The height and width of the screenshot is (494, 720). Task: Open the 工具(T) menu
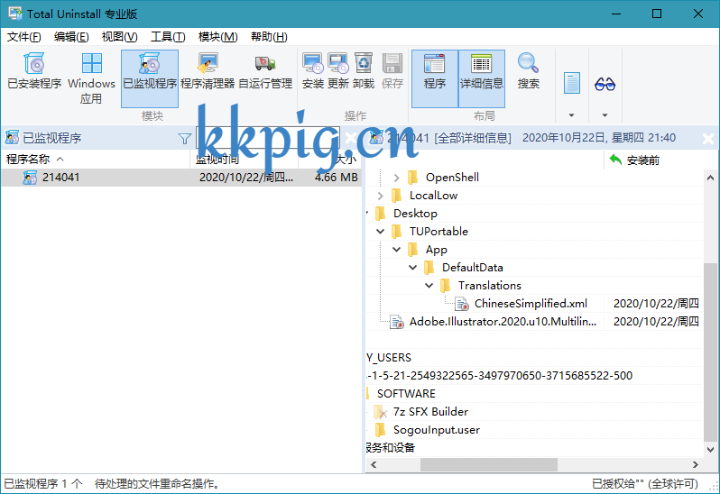coord(168,37)
